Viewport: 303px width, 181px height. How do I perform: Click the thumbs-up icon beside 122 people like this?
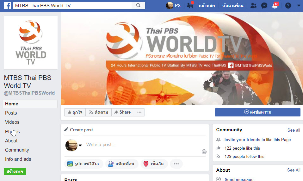(x=218, y=148)
